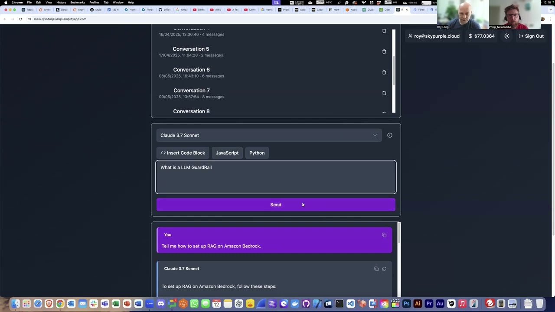The width and height of the screenshot is (555, 312).
Task: Focus the message input containing 'What is a LLM GuardRail'
Action: [276, 177]
